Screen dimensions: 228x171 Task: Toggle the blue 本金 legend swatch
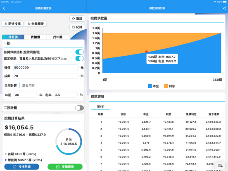pyautogui.click(x=150, y=86)
